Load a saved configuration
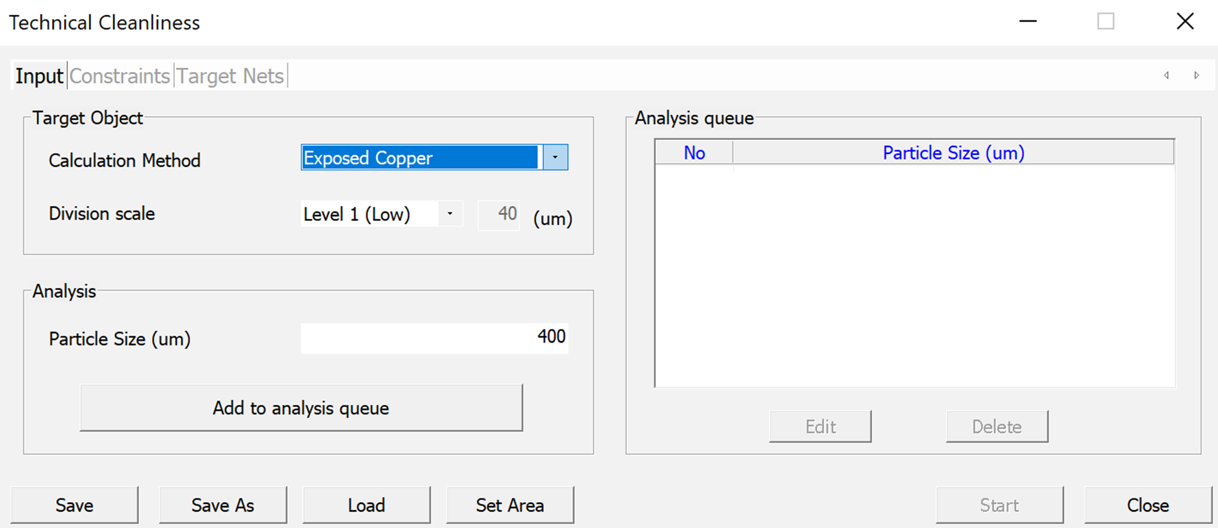Image resolution: width=1218 pixels, height=528 pixels. [366, 505]
